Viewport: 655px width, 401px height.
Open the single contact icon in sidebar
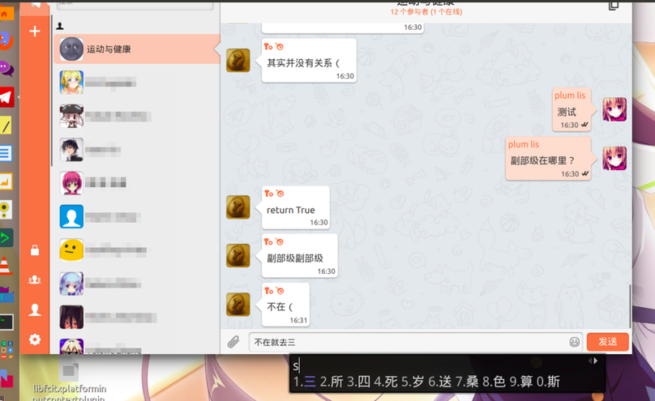point(35,309)
